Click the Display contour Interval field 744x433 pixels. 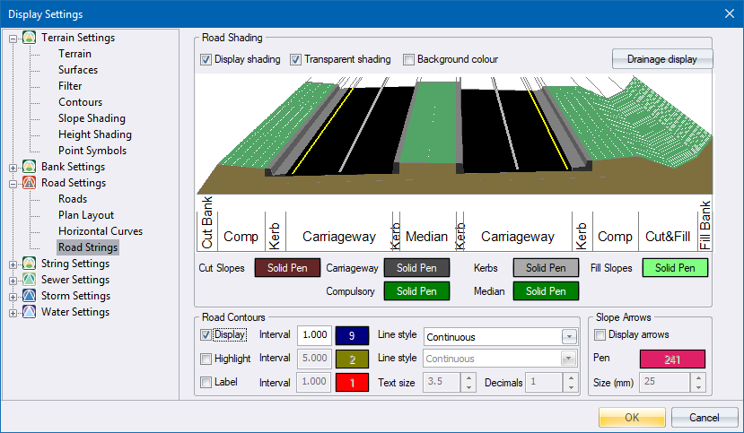coord(314,336)
